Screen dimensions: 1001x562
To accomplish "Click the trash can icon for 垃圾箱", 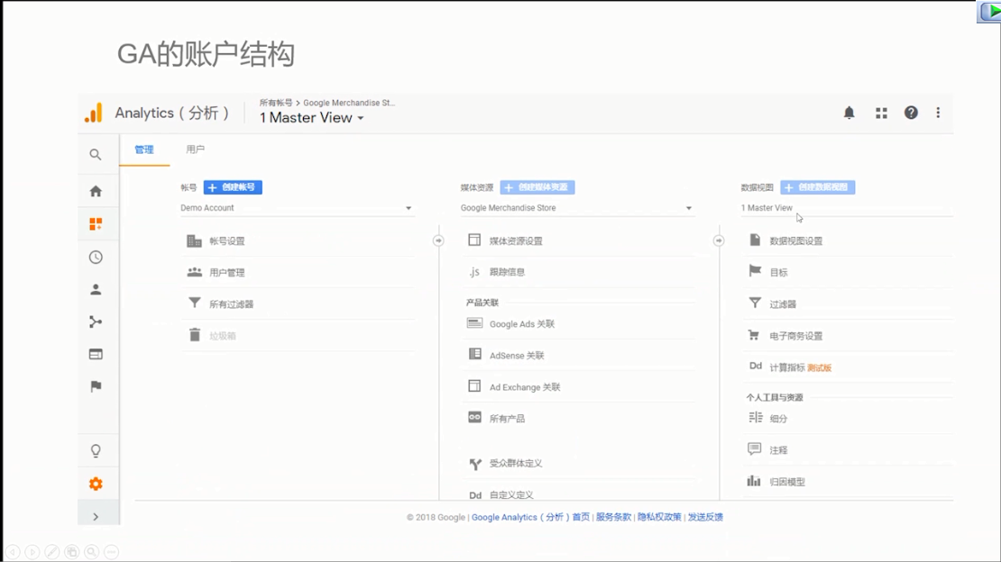I will [x=195, y=335].
